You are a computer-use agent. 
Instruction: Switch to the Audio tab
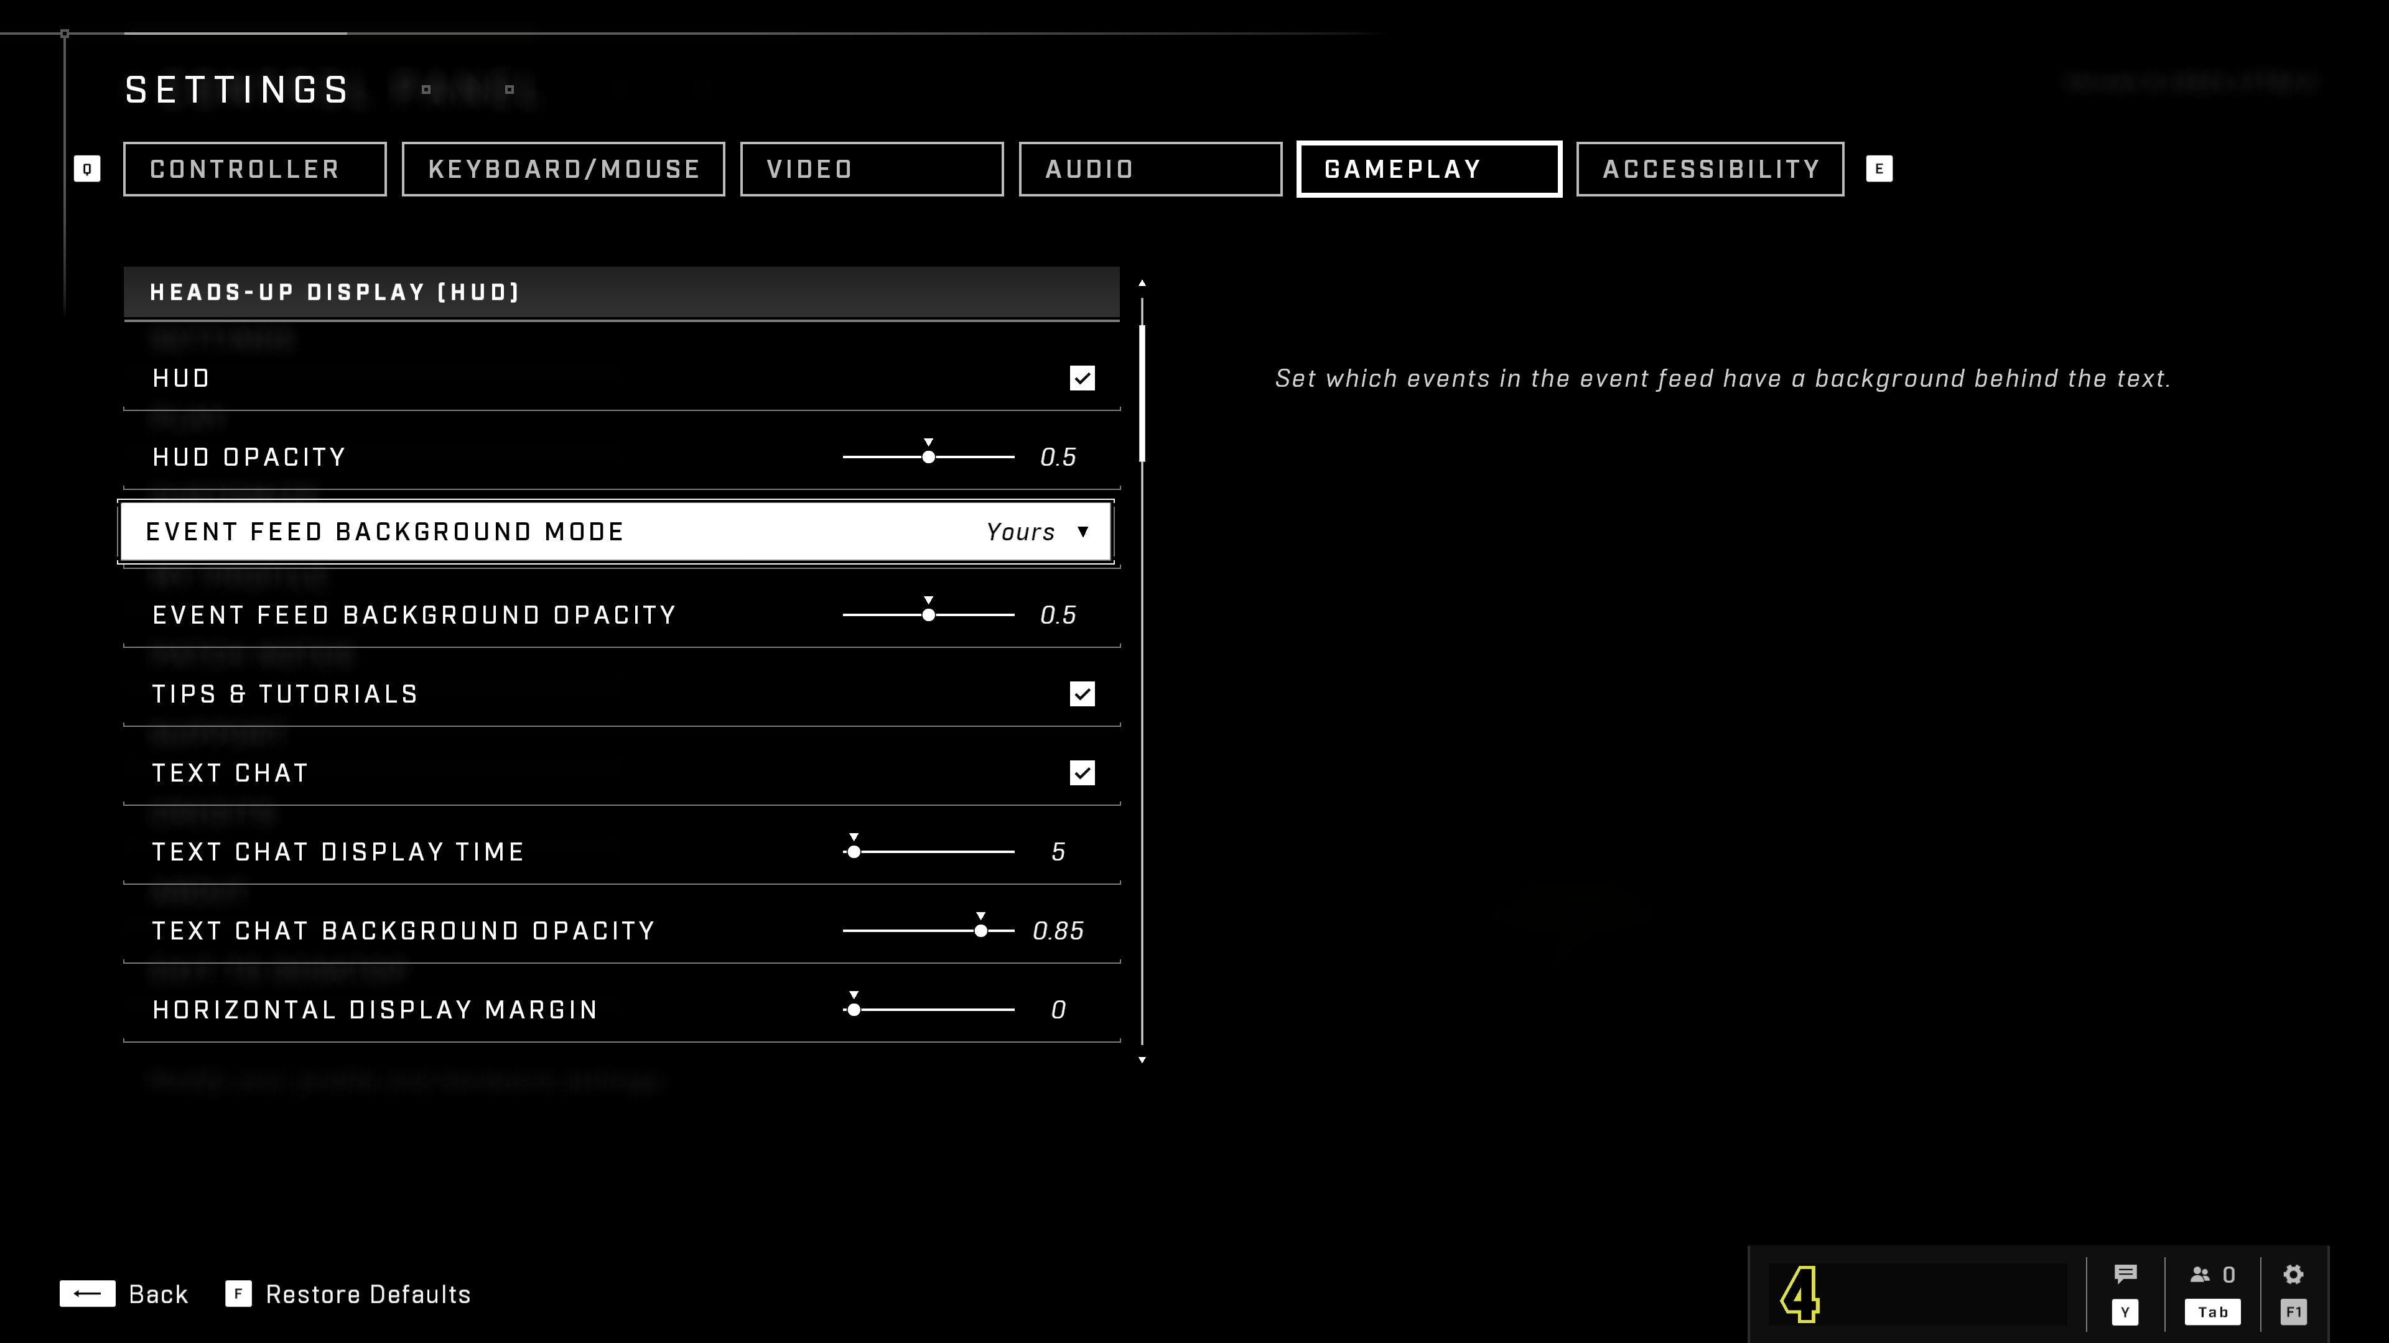point(1151,168)
